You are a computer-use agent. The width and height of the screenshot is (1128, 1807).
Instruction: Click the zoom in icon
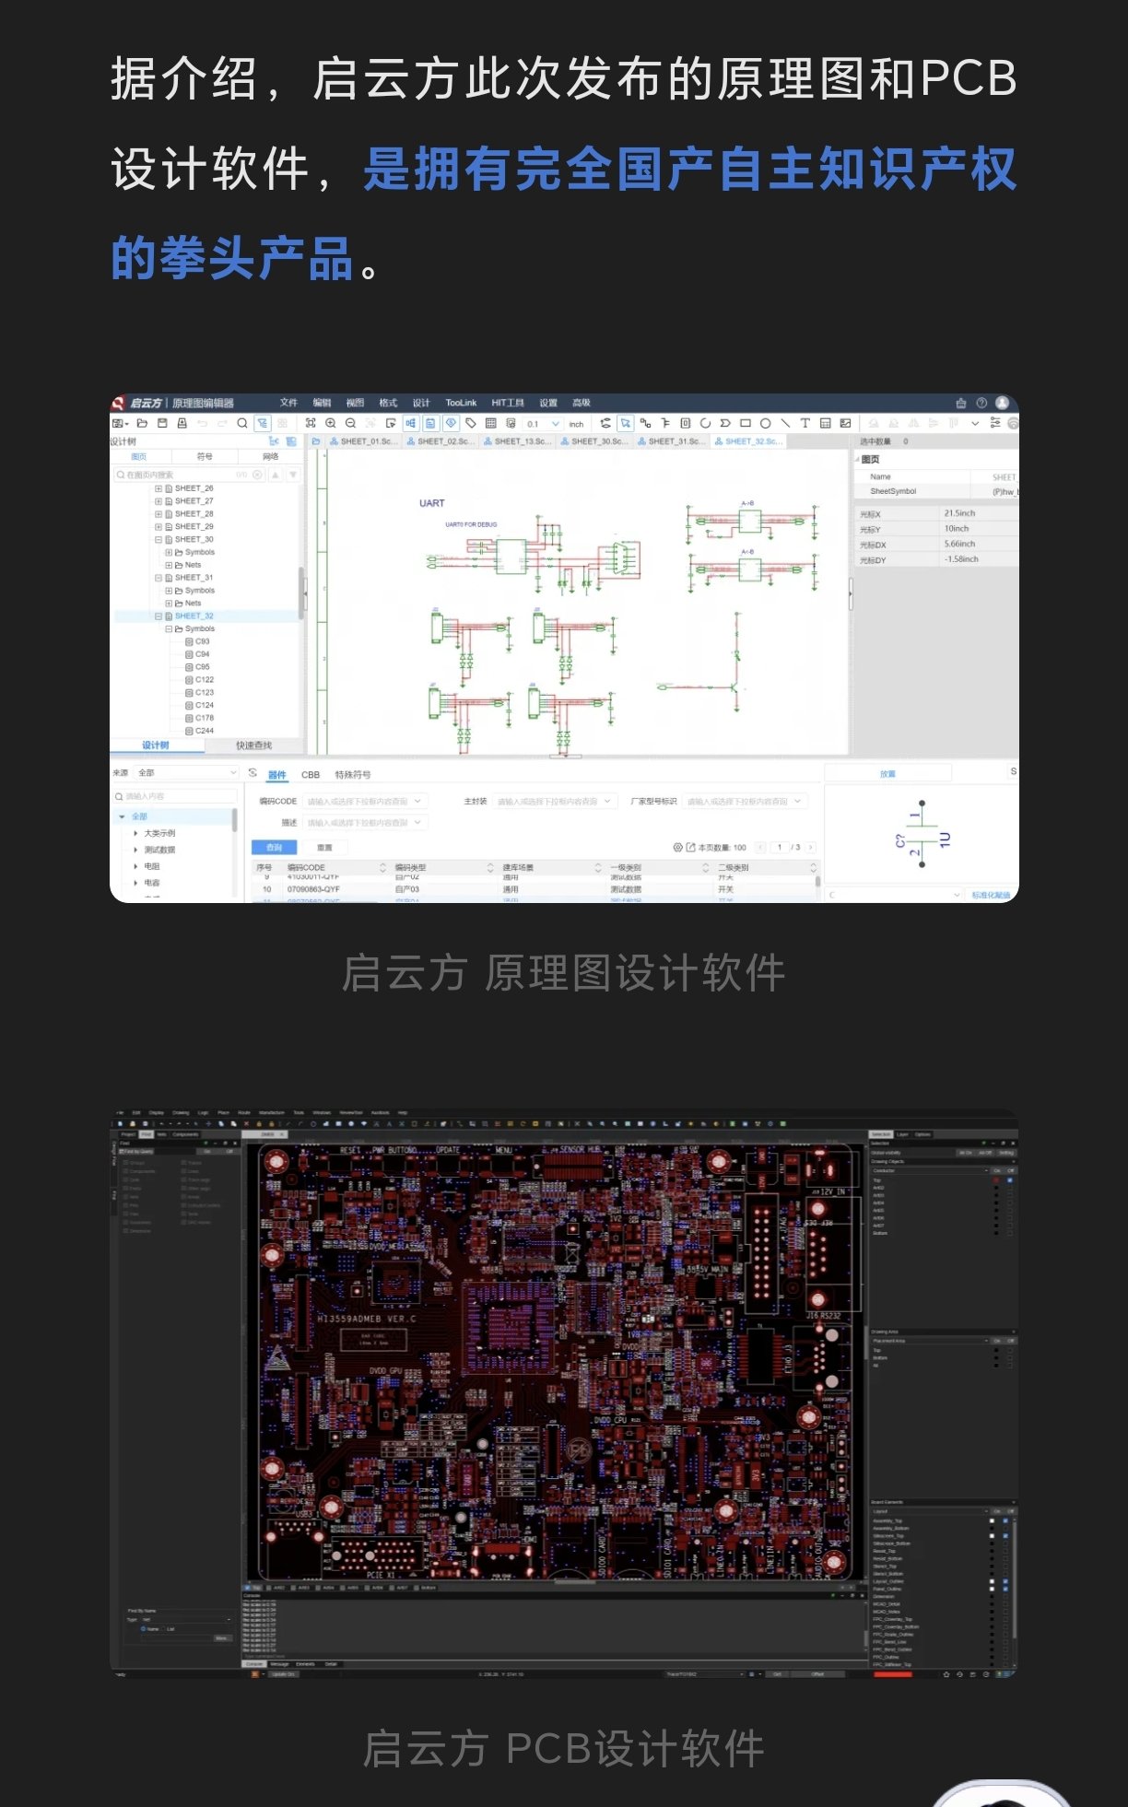(331, 423)
